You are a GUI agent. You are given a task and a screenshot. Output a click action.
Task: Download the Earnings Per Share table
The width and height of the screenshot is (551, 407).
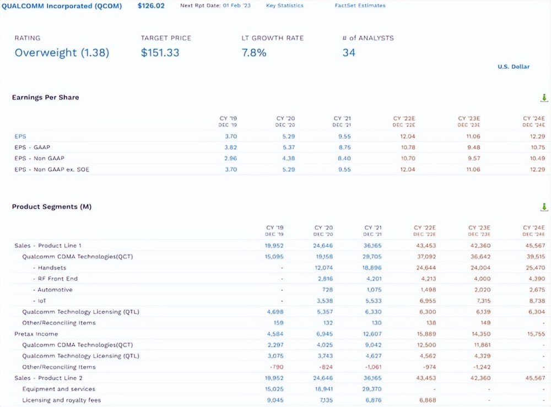click(544, 97)
